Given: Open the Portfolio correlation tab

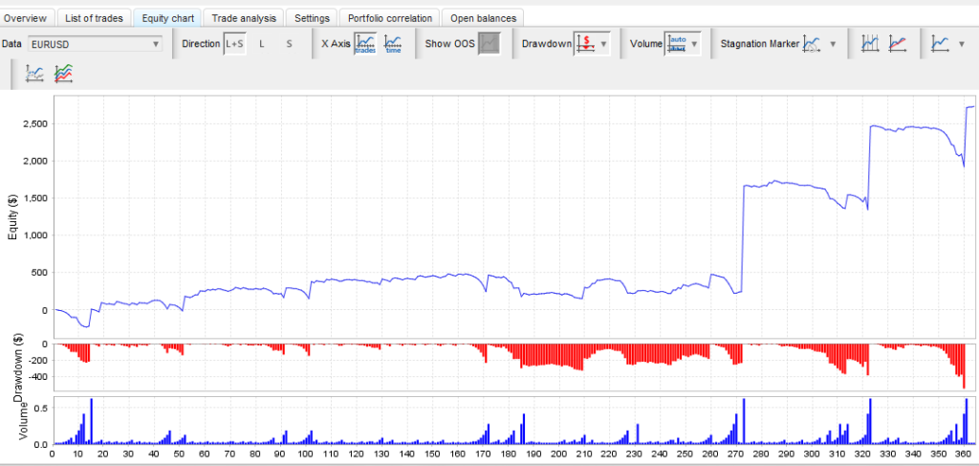Looking at the screenshot, I should 390,17.
